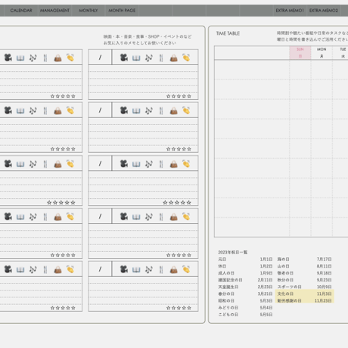Click the 秋分の日 holiday entry

pyautogui.click(x=285, y=280)
